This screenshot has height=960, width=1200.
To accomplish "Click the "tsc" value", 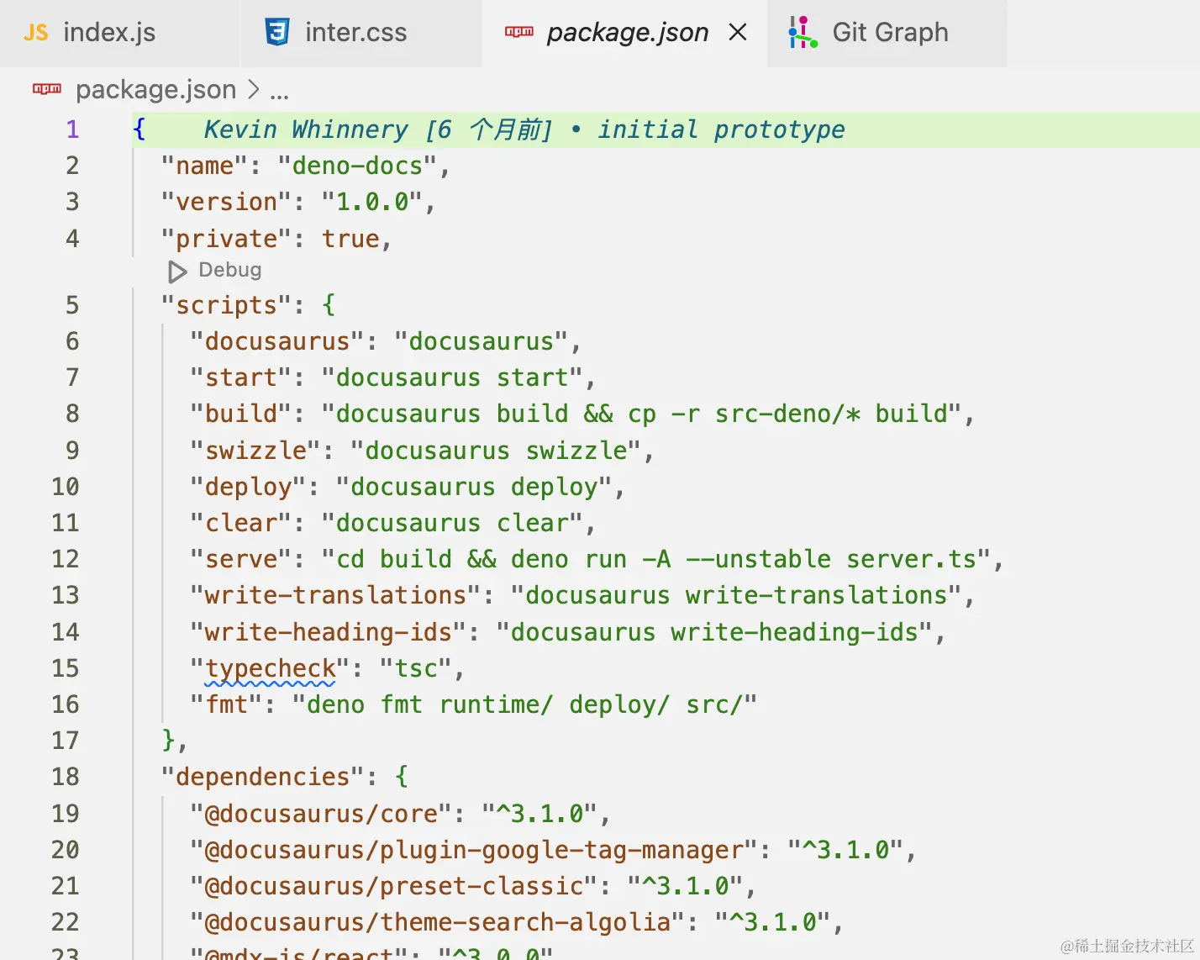I will tap(416, 668).
